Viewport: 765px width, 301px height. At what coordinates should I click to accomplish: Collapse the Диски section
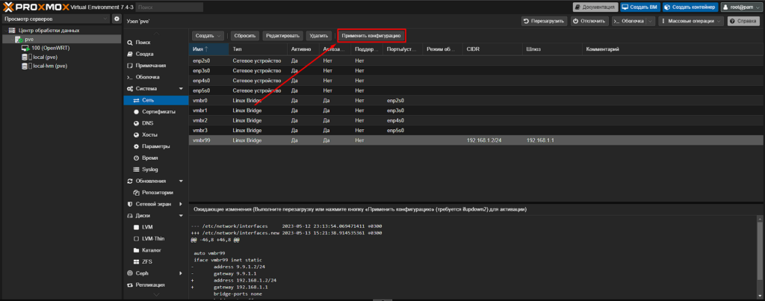181,216
